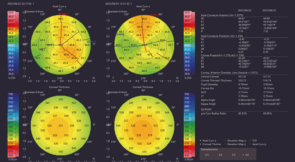Click the 750 swatch on the left thickness scale
This screenshot has width=295, height=162.
[x=11, y=94]
